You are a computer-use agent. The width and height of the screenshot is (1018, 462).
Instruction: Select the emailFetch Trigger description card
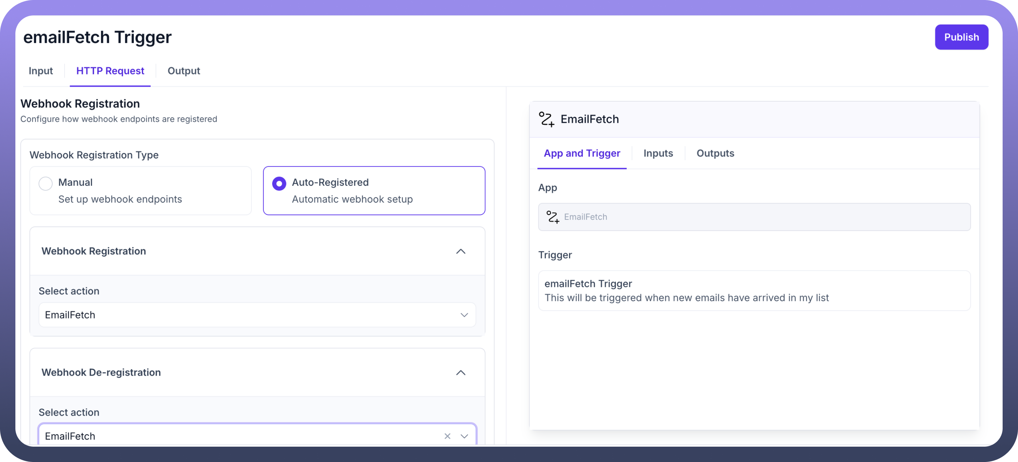click(754, 291)
